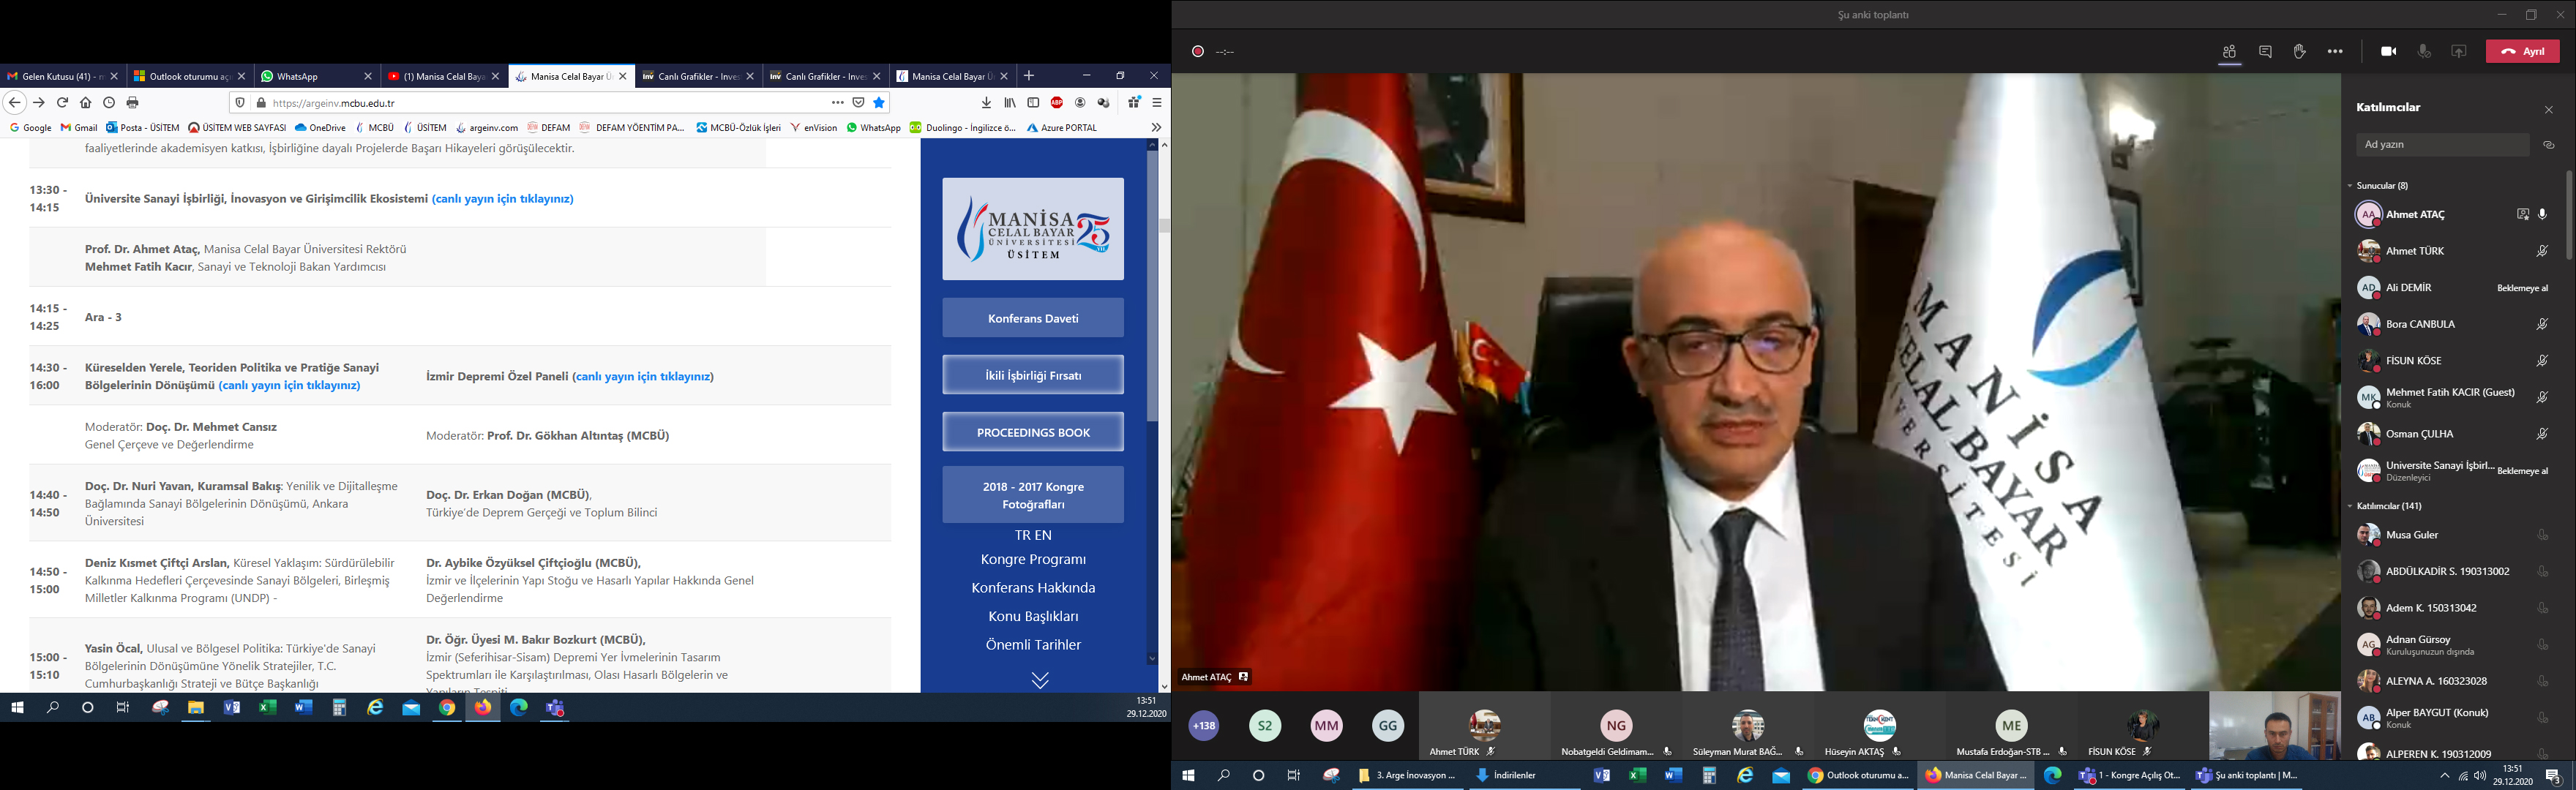Toggle the camera on or off

click(2389, 52)
